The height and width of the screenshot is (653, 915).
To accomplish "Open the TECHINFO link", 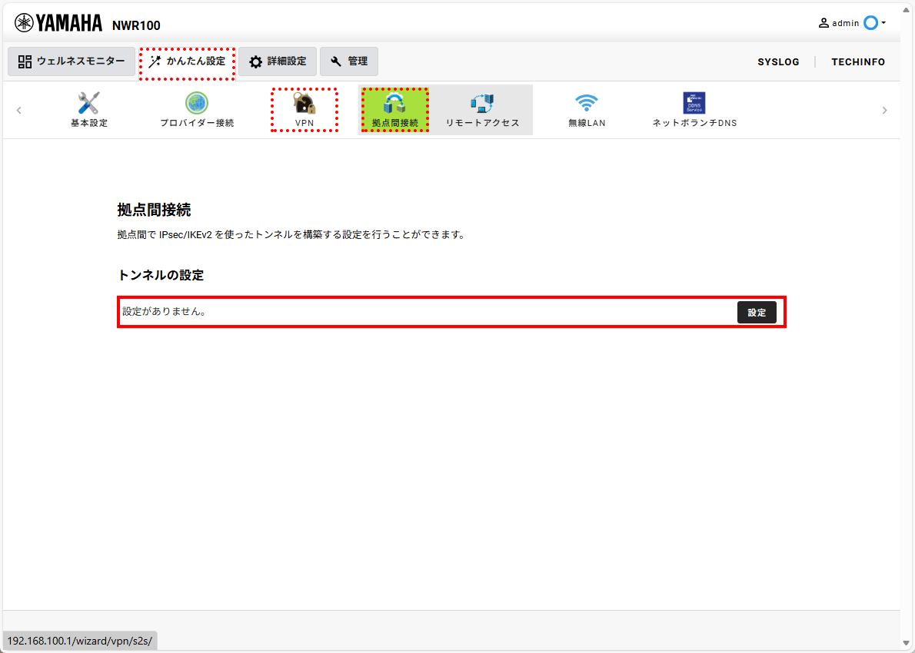I will 858,61.
